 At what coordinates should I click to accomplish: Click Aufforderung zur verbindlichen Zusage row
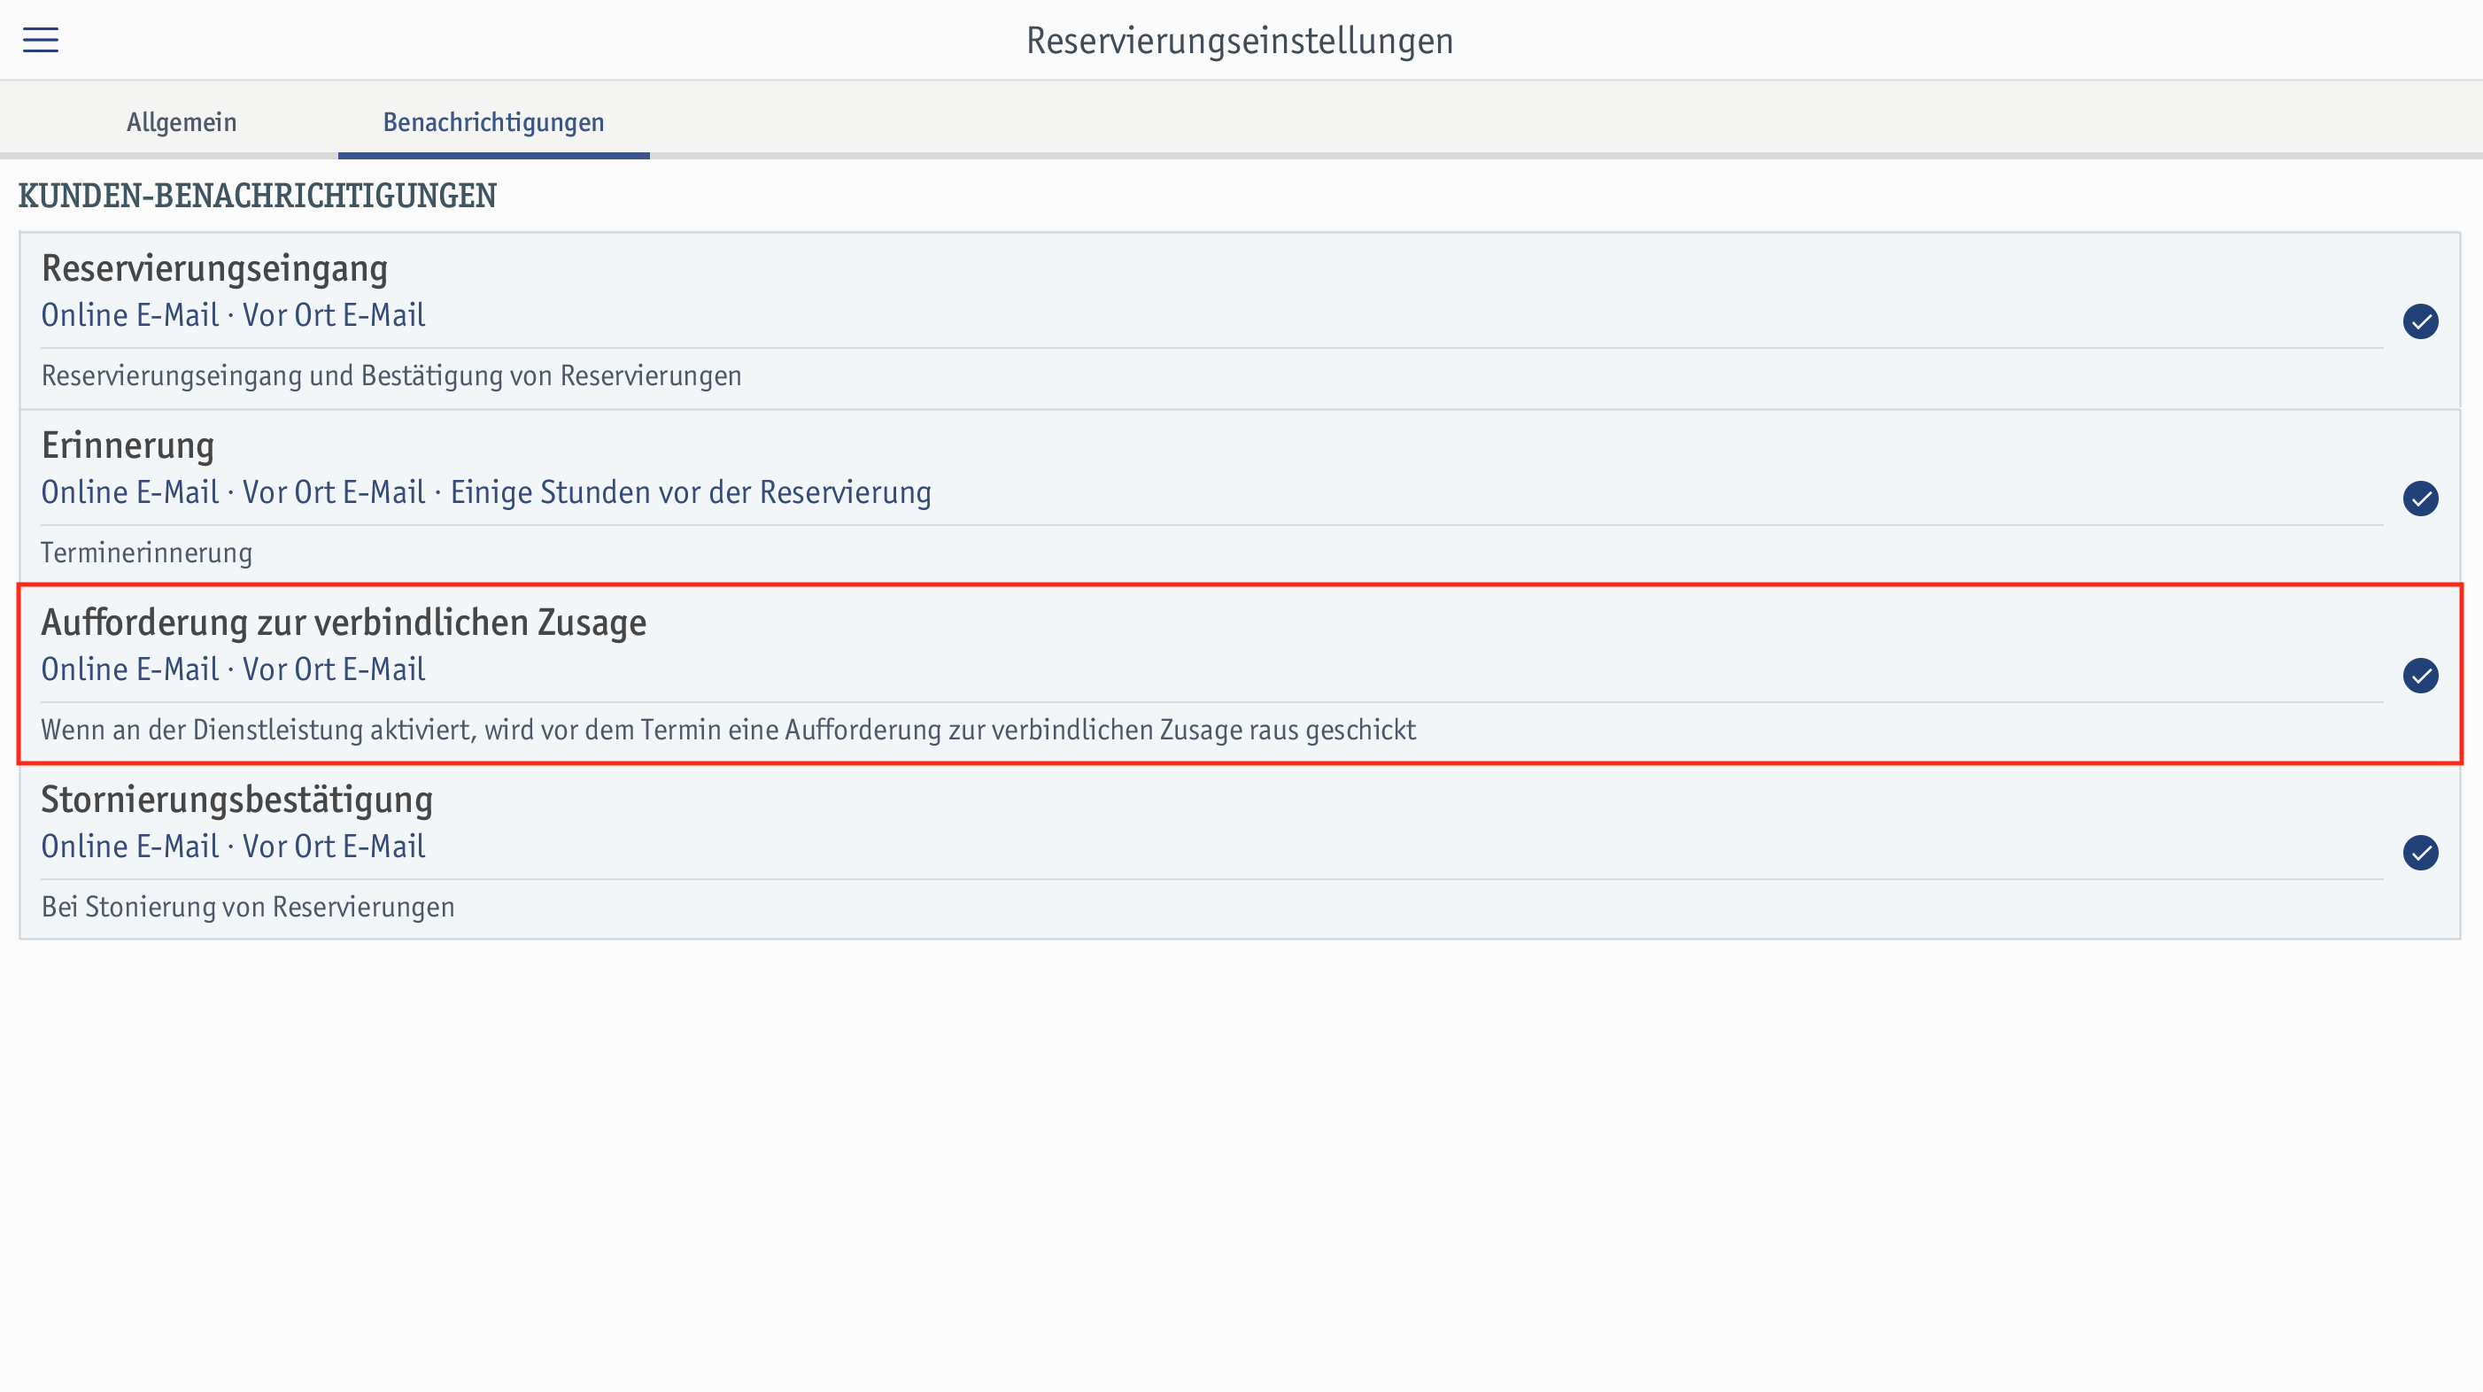coord(1241,674)
